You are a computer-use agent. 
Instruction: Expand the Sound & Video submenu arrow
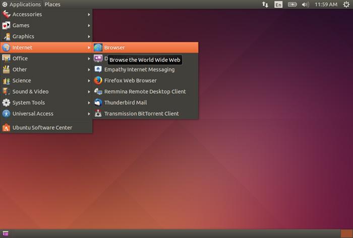coord(89,92)
